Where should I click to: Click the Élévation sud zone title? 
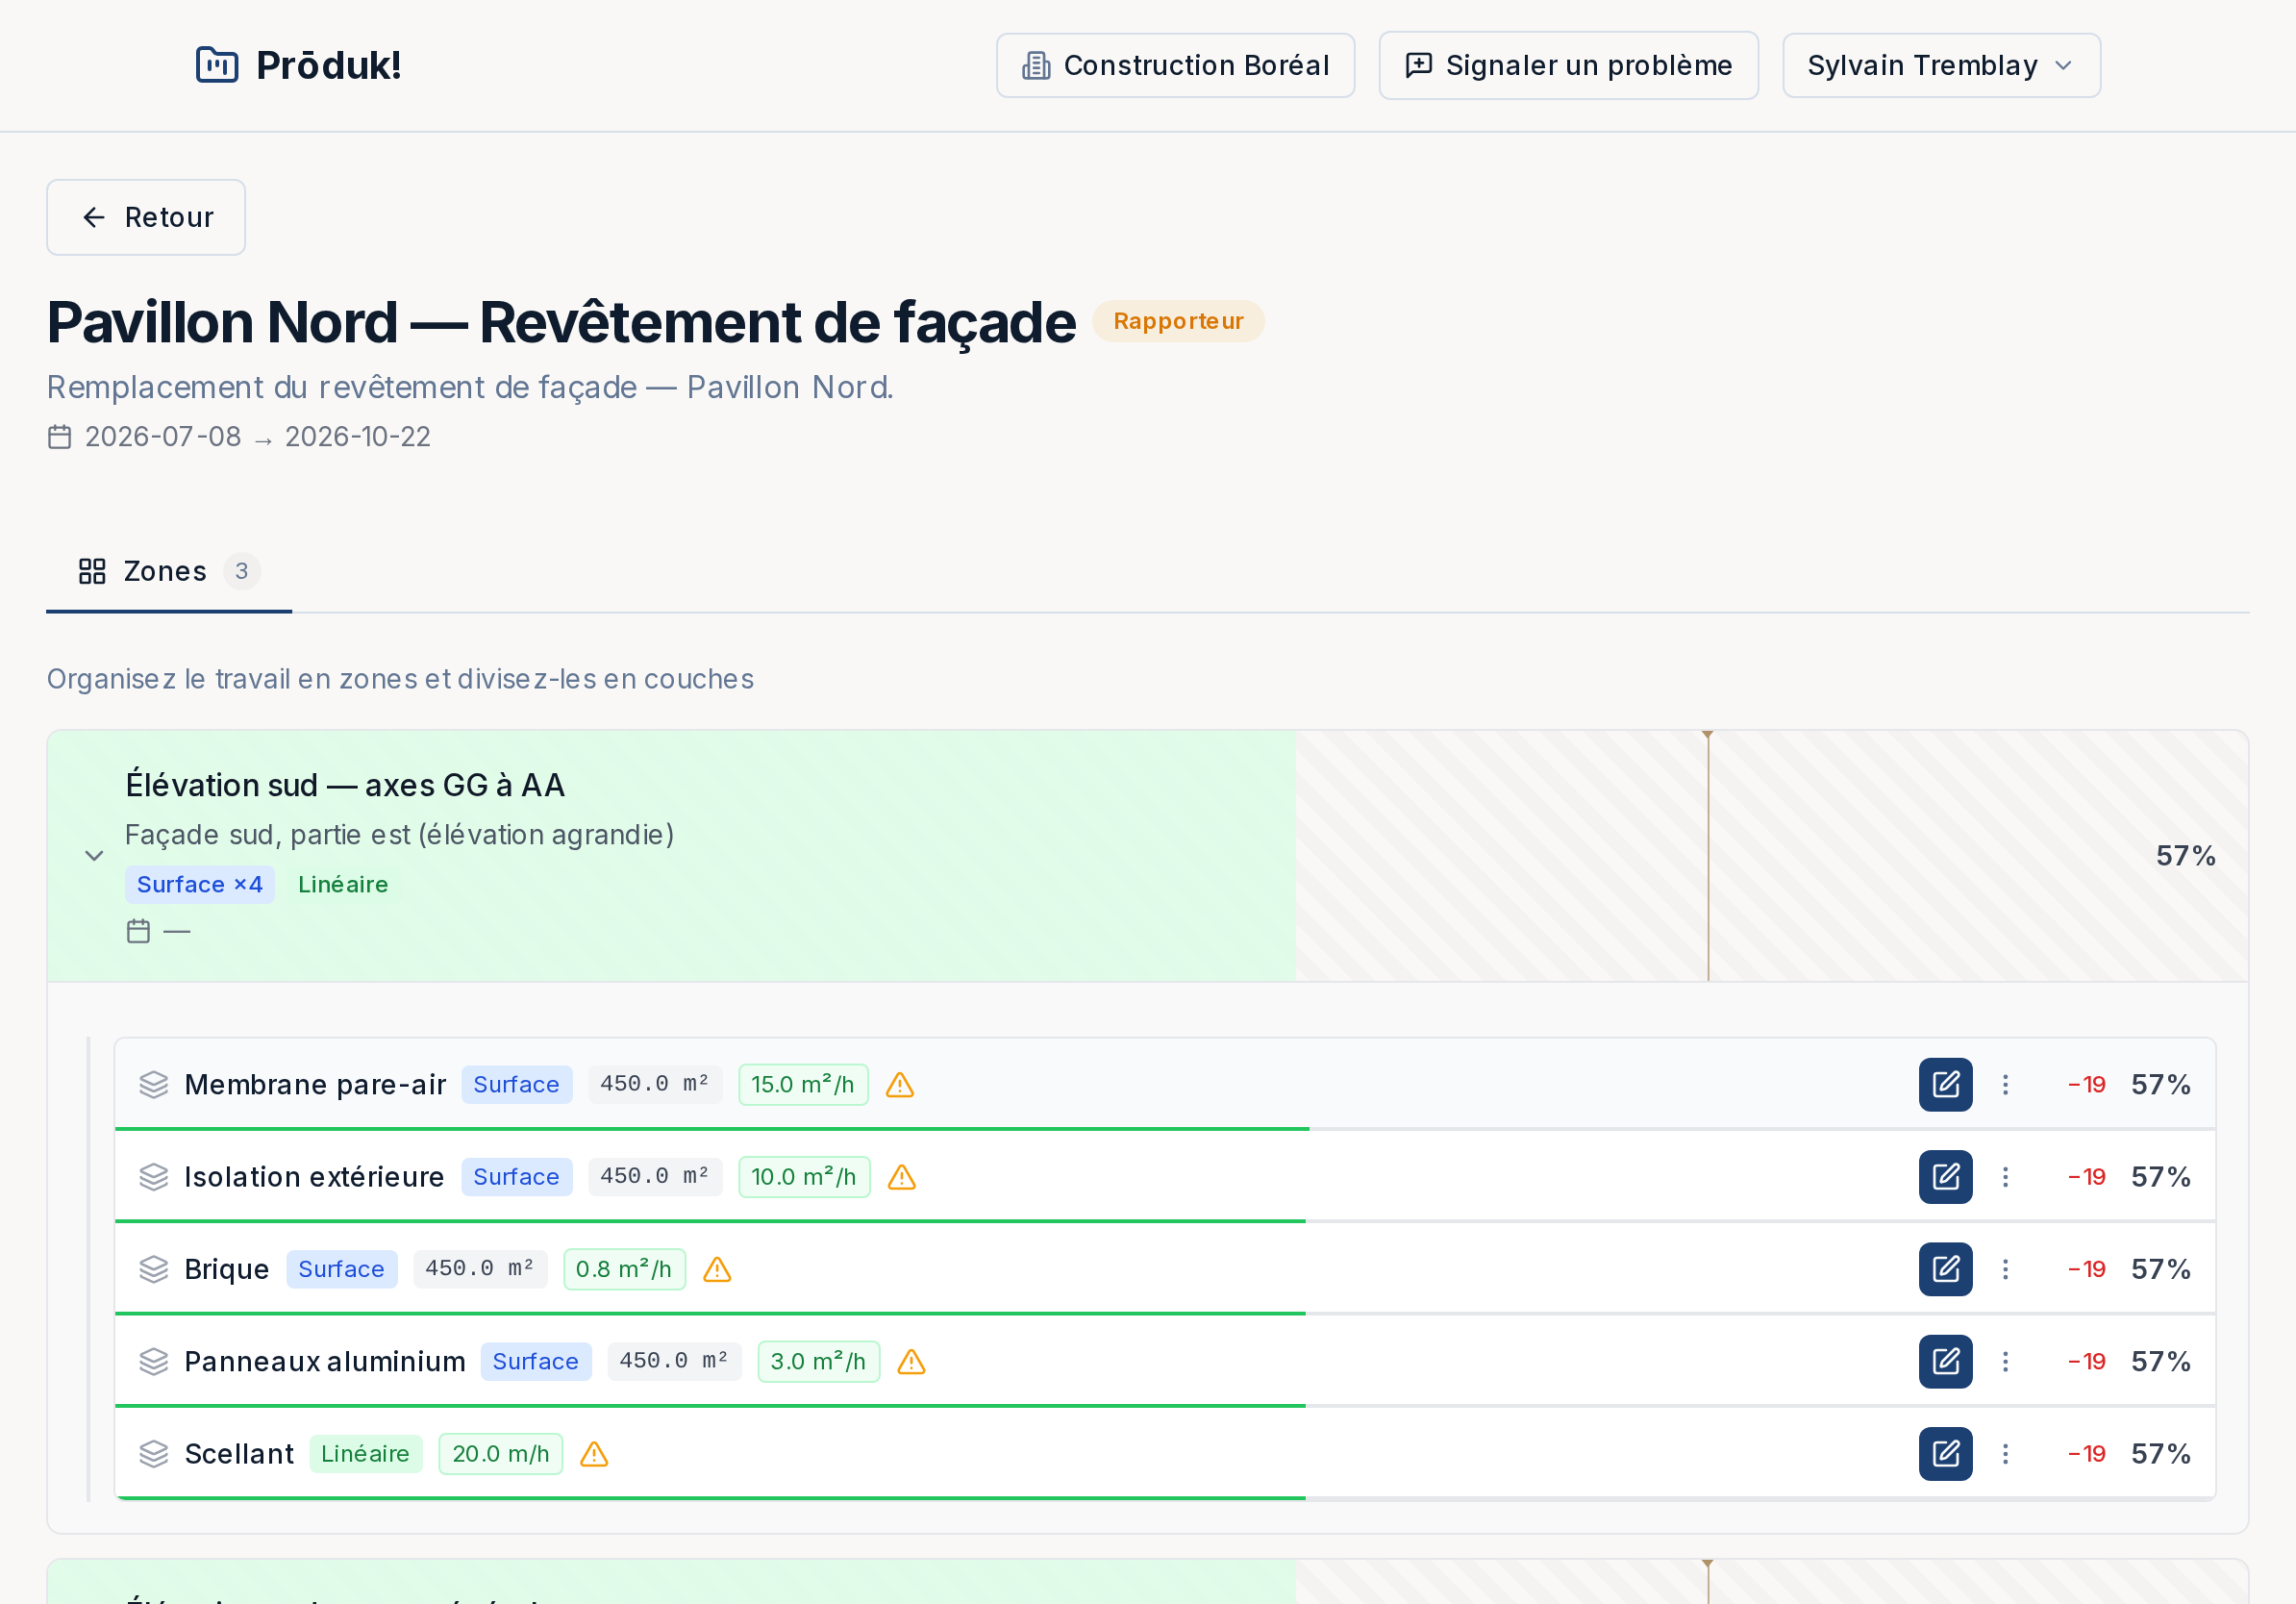tap(345, 785)
